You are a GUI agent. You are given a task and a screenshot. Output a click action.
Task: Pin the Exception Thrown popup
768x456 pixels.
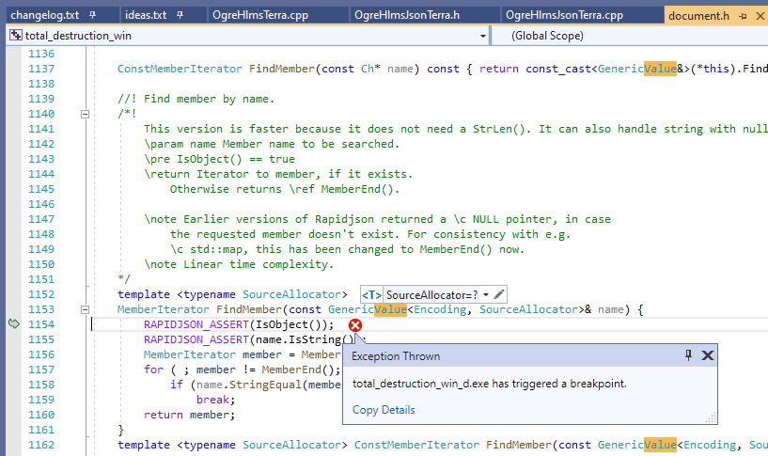688,355
